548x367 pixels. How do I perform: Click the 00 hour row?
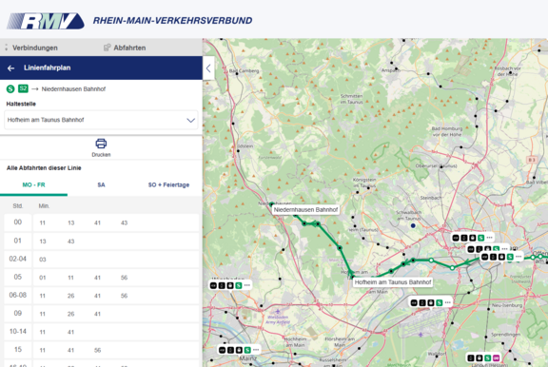[x=101, y=222]
